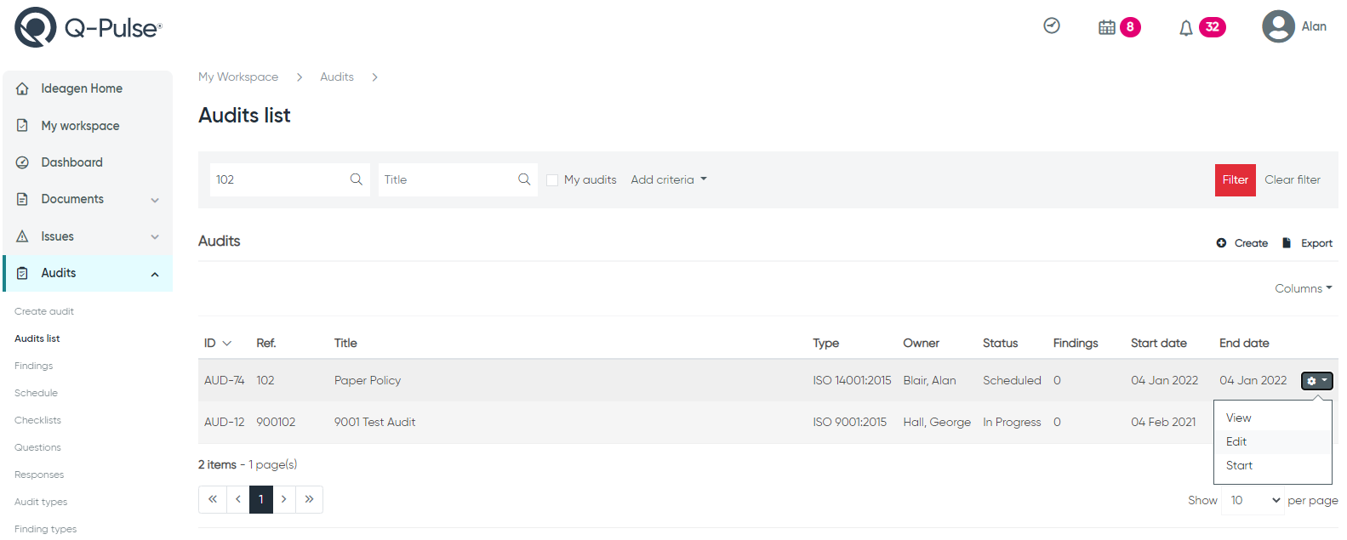Click the Clear filter link
This screenshot has width=1347, height=540.
pos(1292,179)
